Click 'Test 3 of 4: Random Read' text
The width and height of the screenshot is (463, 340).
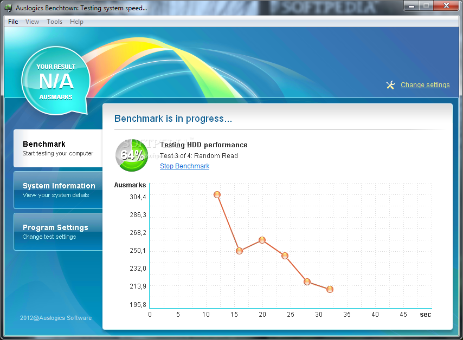click(x=199, y=156)
